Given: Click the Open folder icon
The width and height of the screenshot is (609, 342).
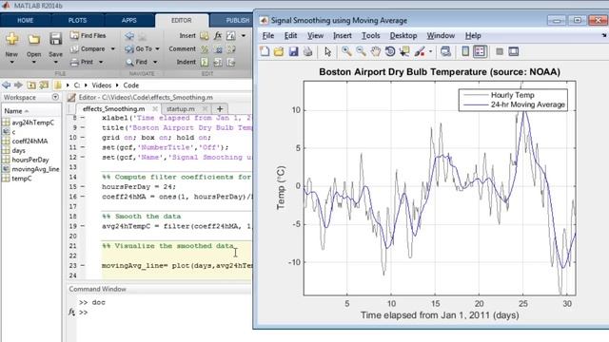Looking at the screenshot, I should pos(34,39).
